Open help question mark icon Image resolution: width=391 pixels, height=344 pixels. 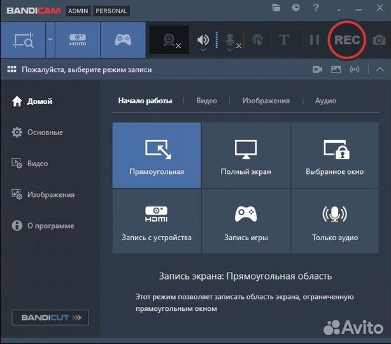[316, 8]
